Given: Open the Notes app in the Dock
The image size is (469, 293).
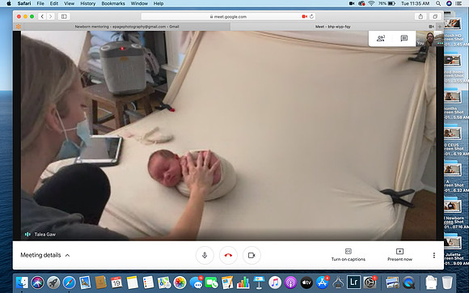Looking at the screenshot, I should click(132, 282).
